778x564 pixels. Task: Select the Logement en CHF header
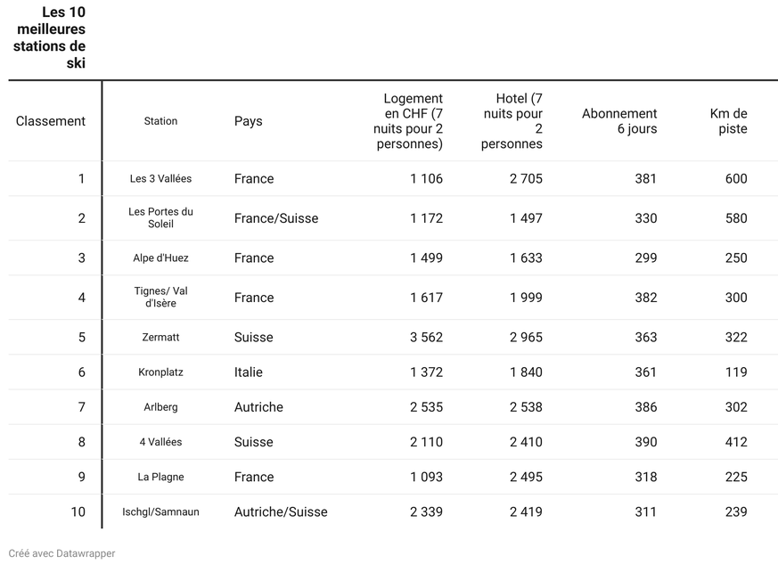408,121
